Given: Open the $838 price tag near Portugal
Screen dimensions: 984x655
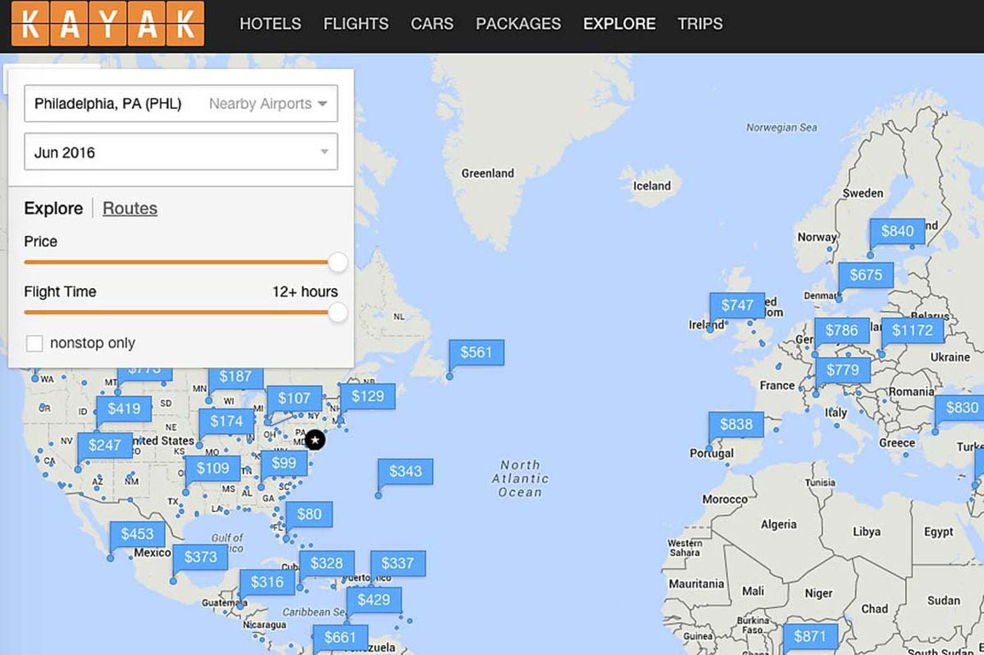Looking at the screenshot, I should (x=736, y=424).
